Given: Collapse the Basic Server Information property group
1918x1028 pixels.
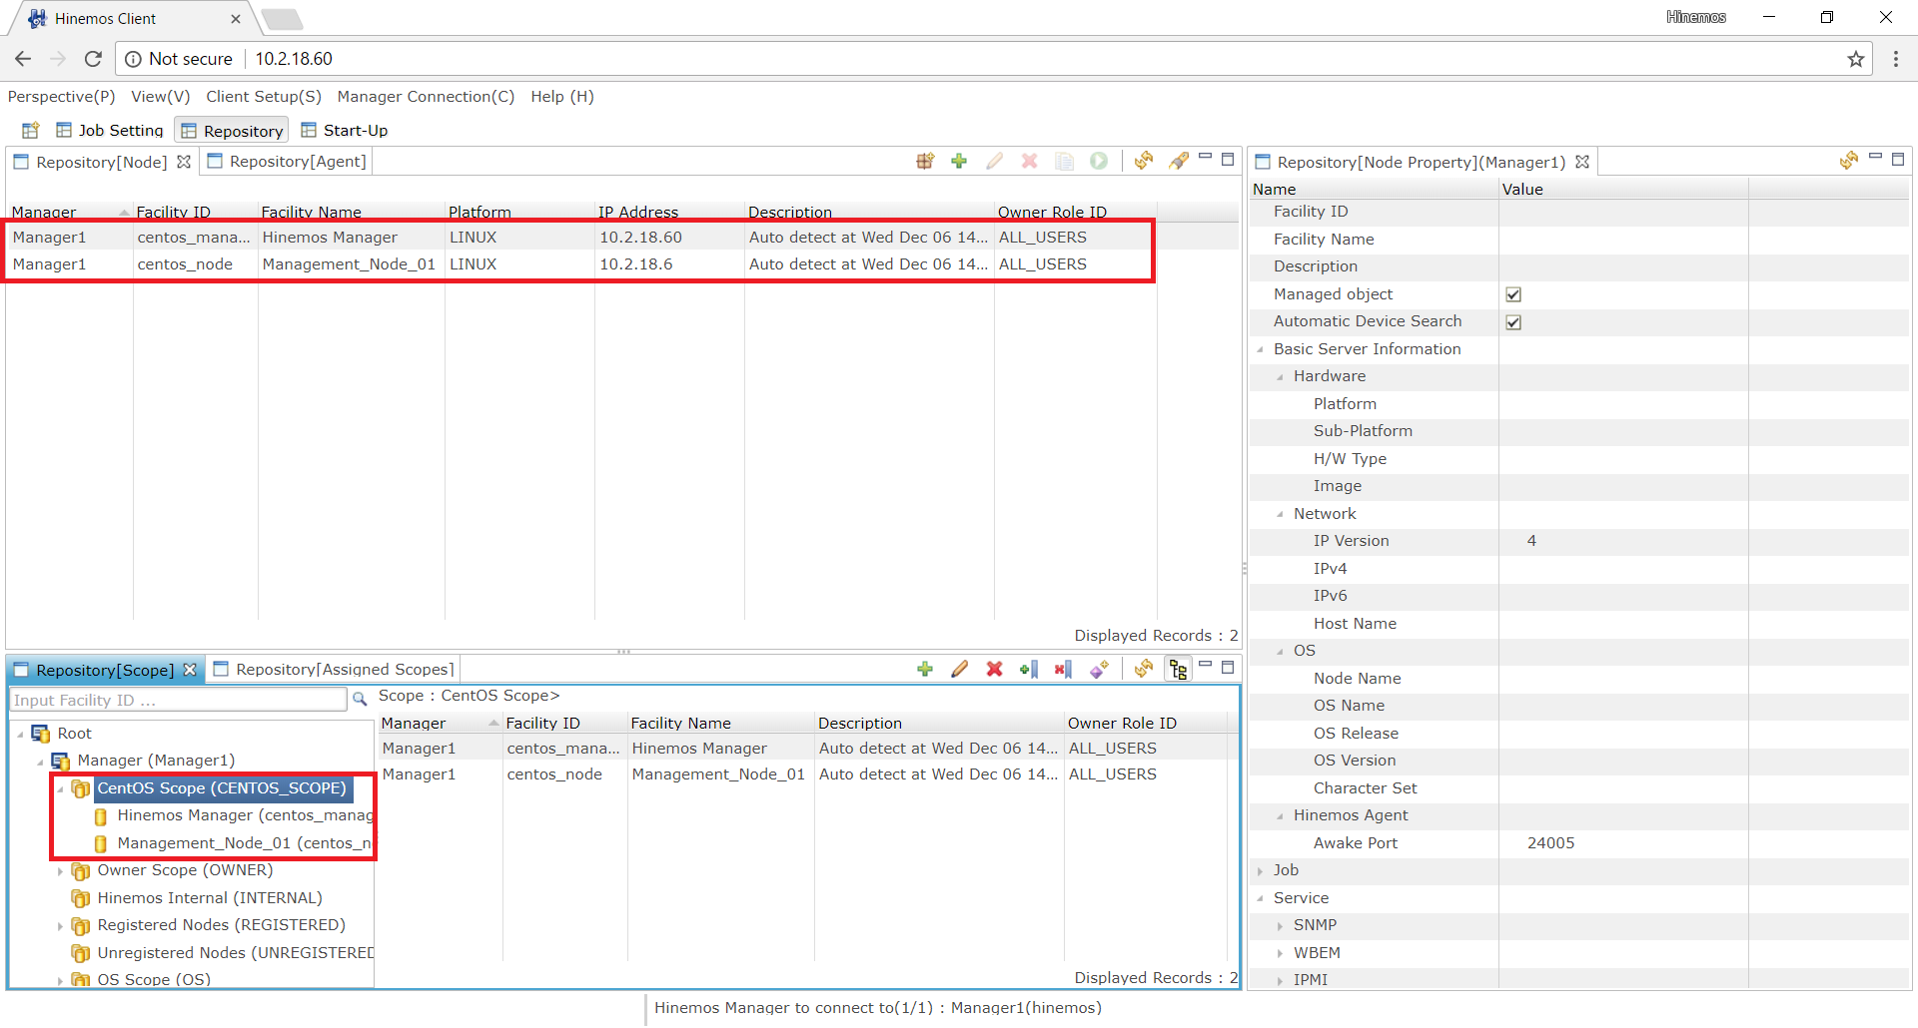Looking at the screenshot, I should coord(1260,349).
